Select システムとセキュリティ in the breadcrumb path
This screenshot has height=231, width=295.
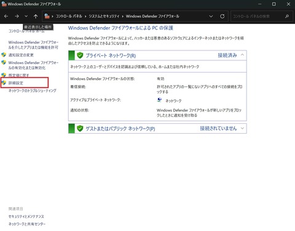tap(104, 16)
